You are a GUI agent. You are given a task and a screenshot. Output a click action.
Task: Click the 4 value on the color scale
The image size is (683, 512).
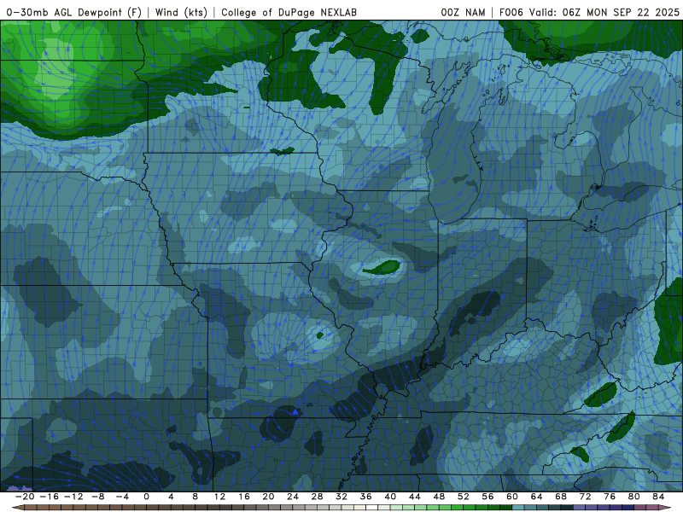(x=171, y=497)
